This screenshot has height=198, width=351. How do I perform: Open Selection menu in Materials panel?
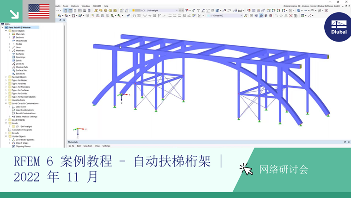[x=88, y=146]
